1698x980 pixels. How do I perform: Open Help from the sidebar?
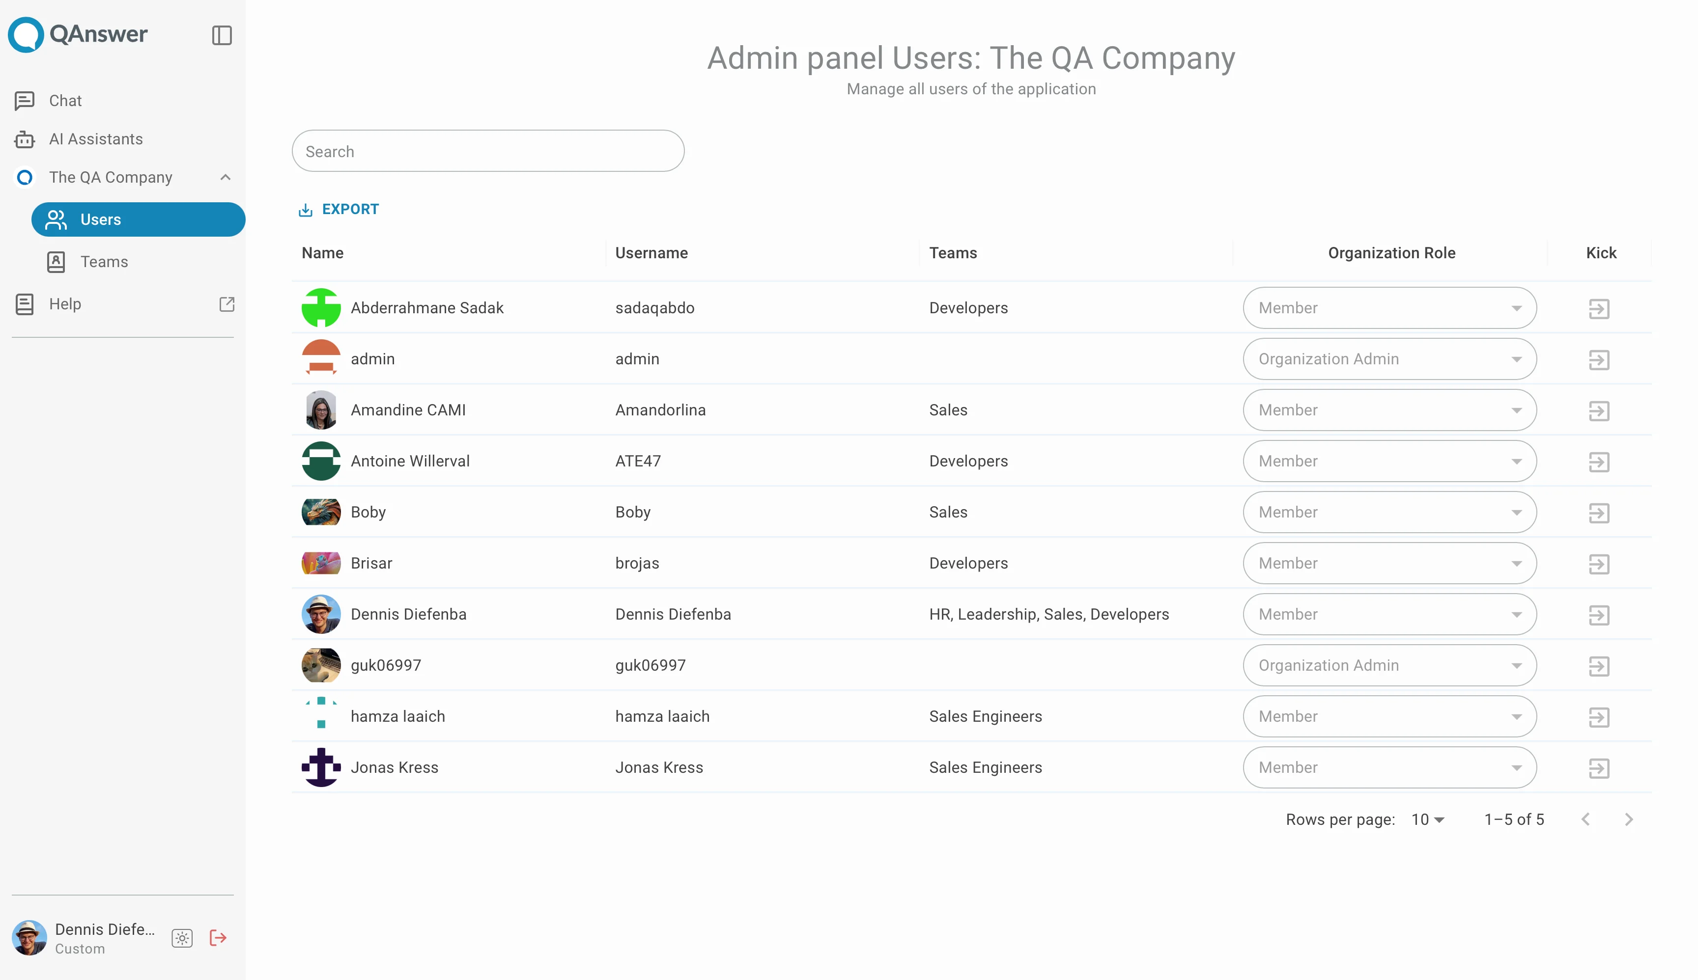click(65, 304)
